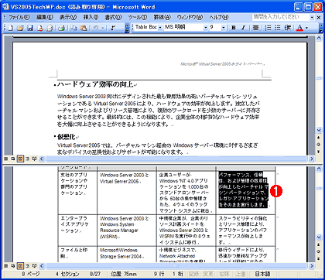Image resolution: width=325 pixels, height=280 pixels.
Task: Open the font dropdown showing MS 明朝
Action: click(206, 28)
